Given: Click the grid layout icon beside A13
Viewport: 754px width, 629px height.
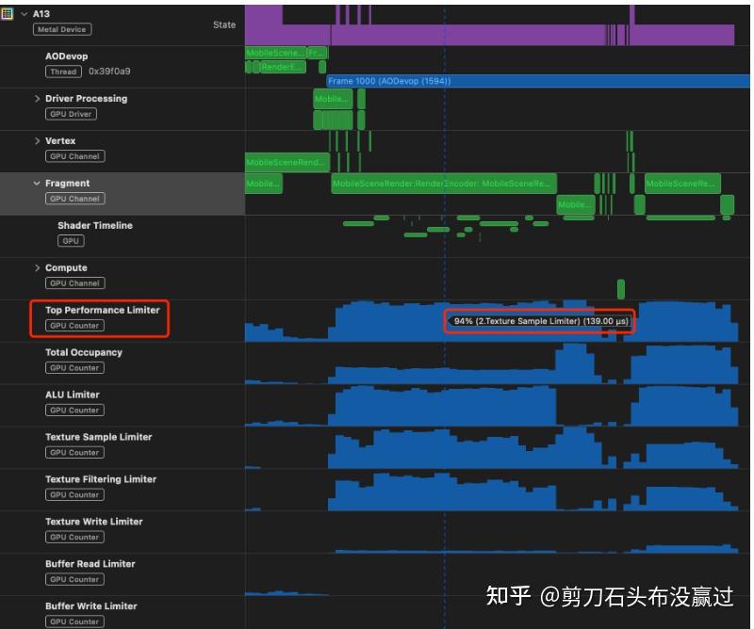Looking at the screenshot, I should pos(9,14).
